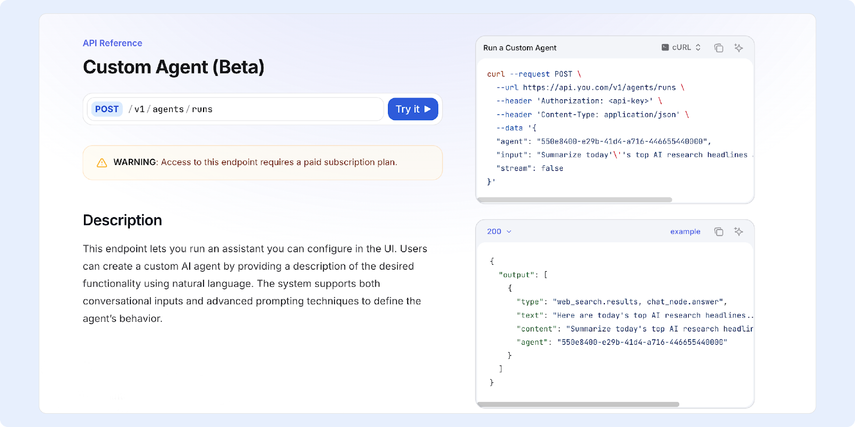Open the cURL language dropdown

[x=681, y=48]
